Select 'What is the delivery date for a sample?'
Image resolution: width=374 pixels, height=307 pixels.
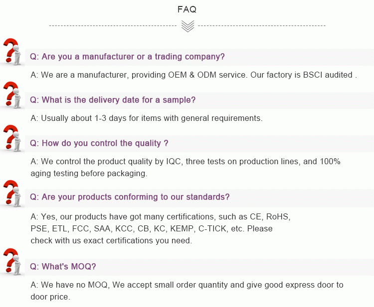113,100
